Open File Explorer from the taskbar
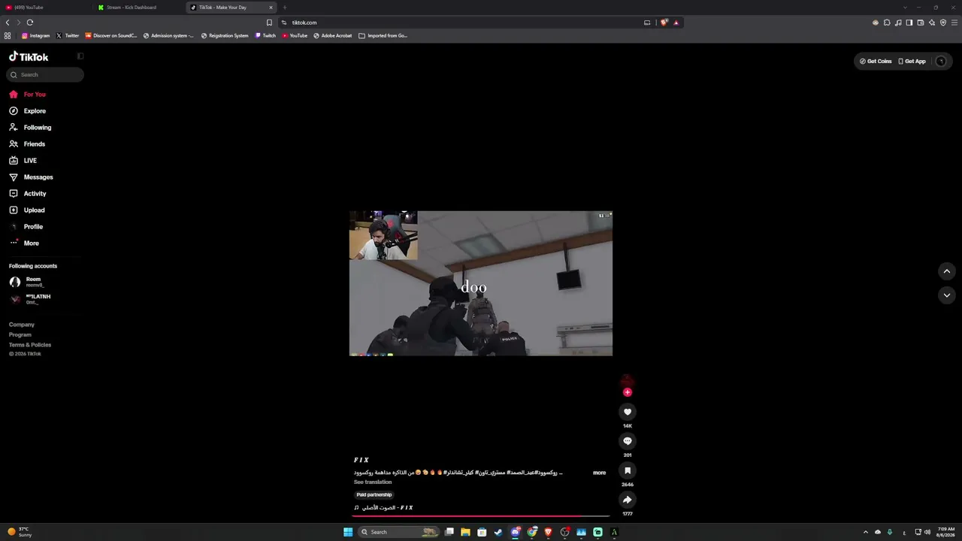The height and width of the screenshot is (541, 962). pyautogui.click(x=466, y=532)
